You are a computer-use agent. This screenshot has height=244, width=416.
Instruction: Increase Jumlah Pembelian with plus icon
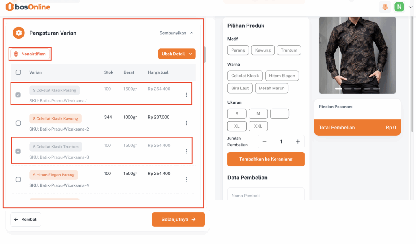coord(298,142)
